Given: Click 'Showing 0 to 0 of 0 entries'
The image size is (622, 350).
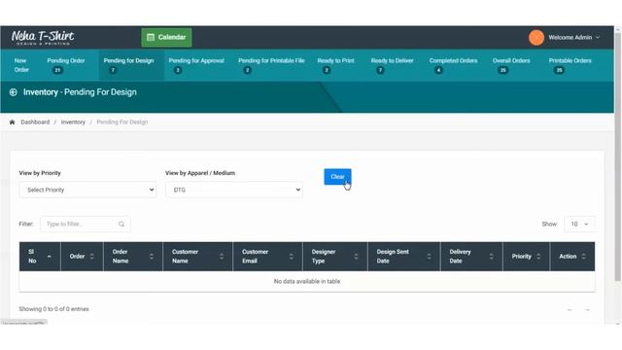Looking at the screenshot, I should [54, 309].
